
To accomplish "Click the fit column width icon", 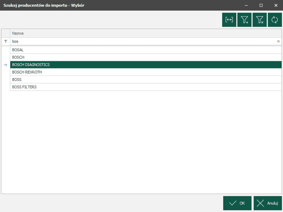I will [229, 20].
